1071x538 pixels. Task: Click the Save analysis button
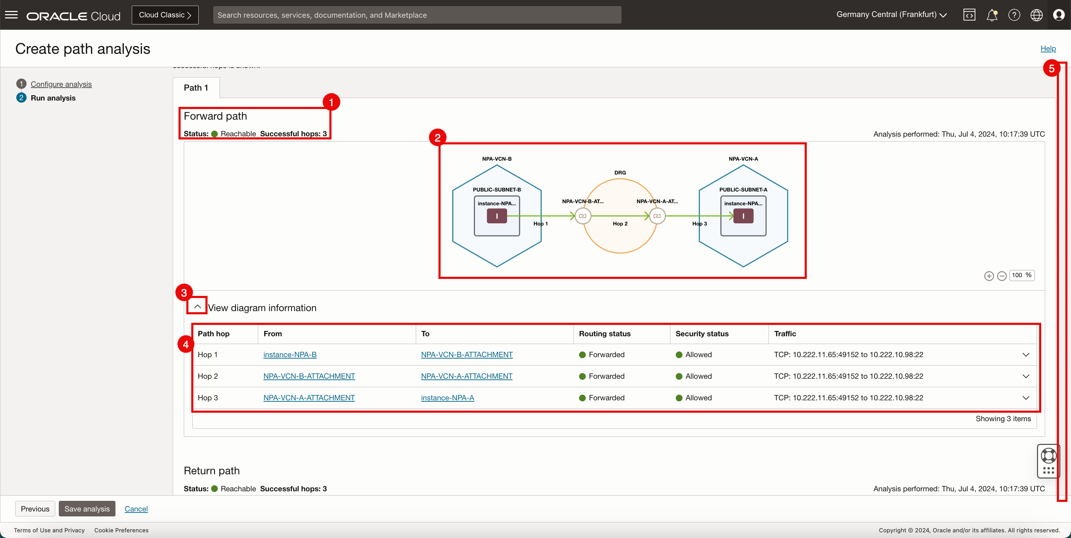pyautogui.click(x=87, y=509)
